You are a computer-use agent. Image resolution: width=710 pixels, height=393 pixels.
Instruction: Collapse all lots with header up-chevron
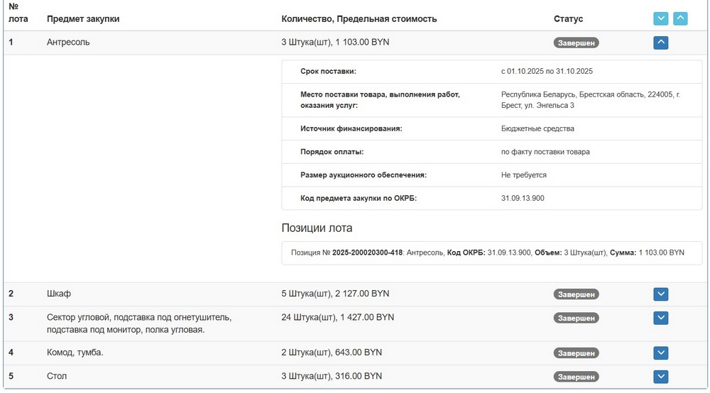tap(680, 18)
